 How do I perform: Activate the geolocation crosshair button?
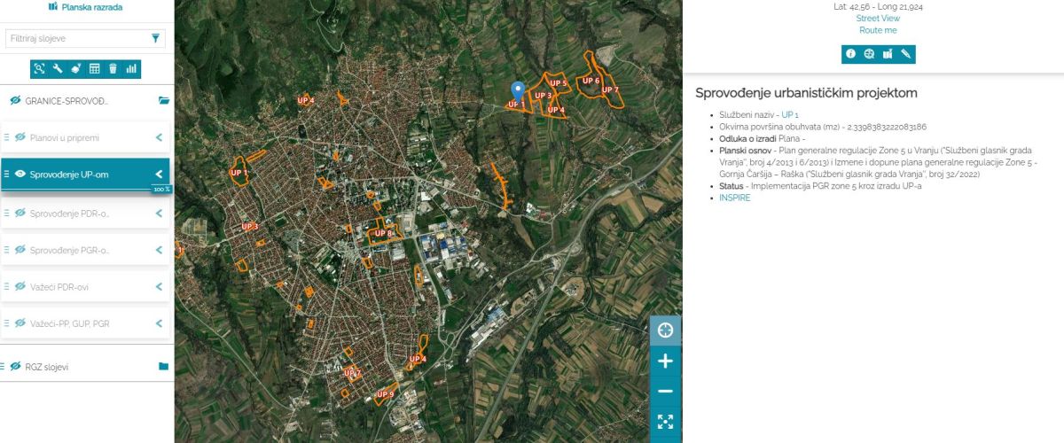pyautogui.click(x=665, y=330)
